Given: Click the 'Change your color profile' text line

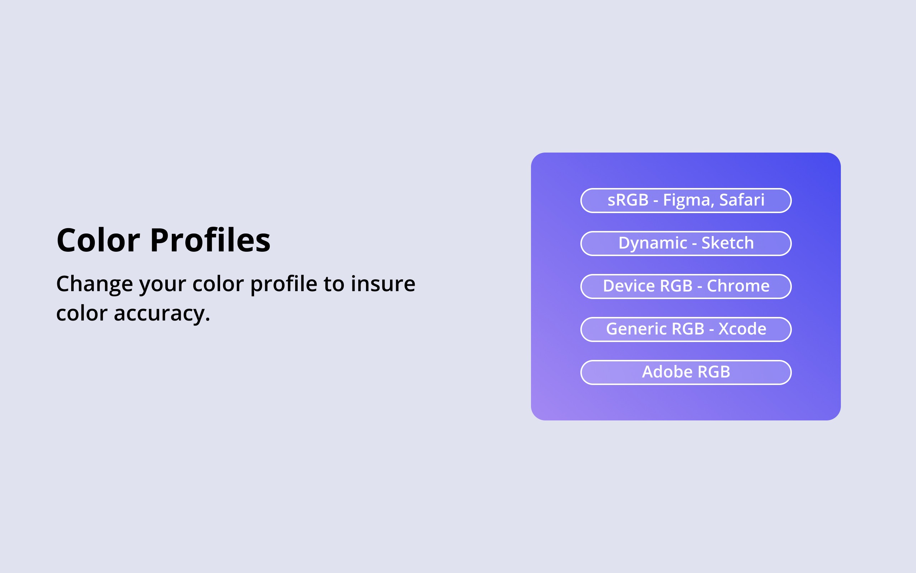Looking at the screenshot, I should (236, 284).
